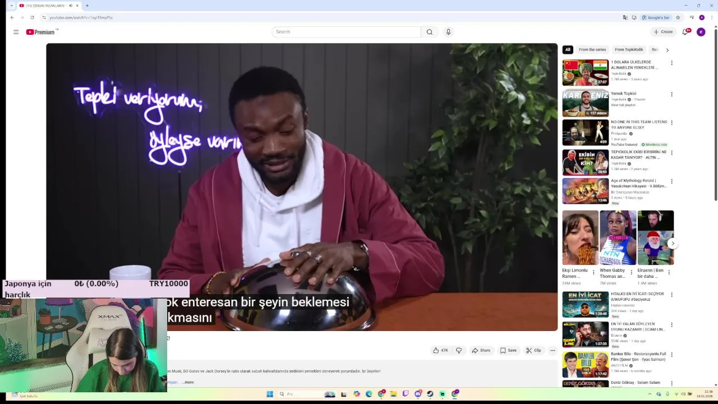Open 'Ekşi Limonlu Ramen' short thumbnail

580,238
